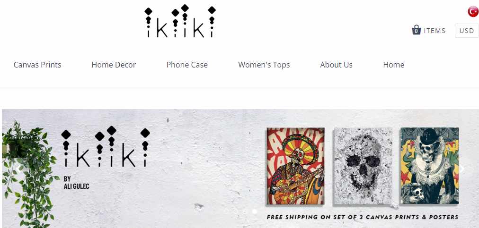Click the black and white skull canvas
Screen dimensions: 479x228
(363, 166)
